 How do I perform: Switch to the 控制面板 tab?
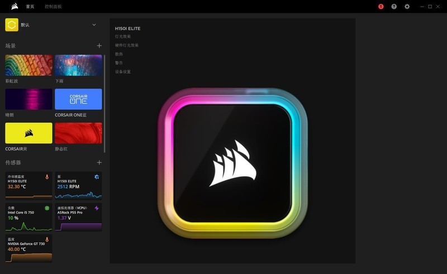[x=53, y=7]
